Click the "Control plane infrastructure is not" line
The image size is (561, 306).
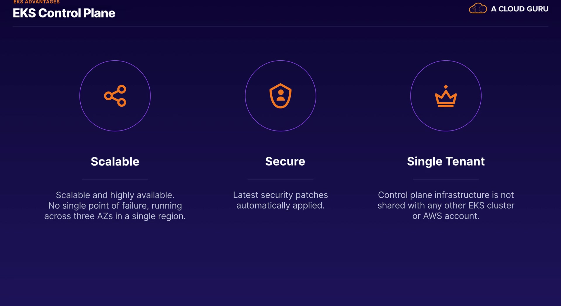click(446, 195)
